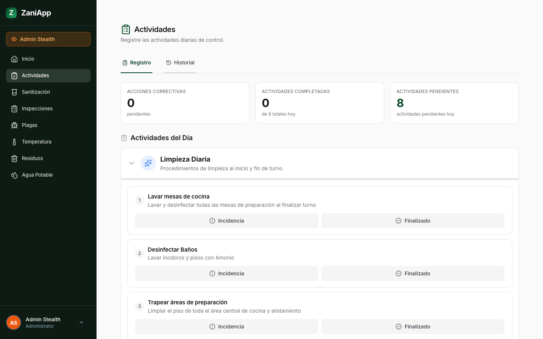Click the Administrator role label
The image size is (543, 339).
(40, 326)
